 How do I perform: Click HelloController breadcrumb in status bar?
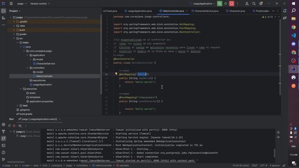[102, 166]
